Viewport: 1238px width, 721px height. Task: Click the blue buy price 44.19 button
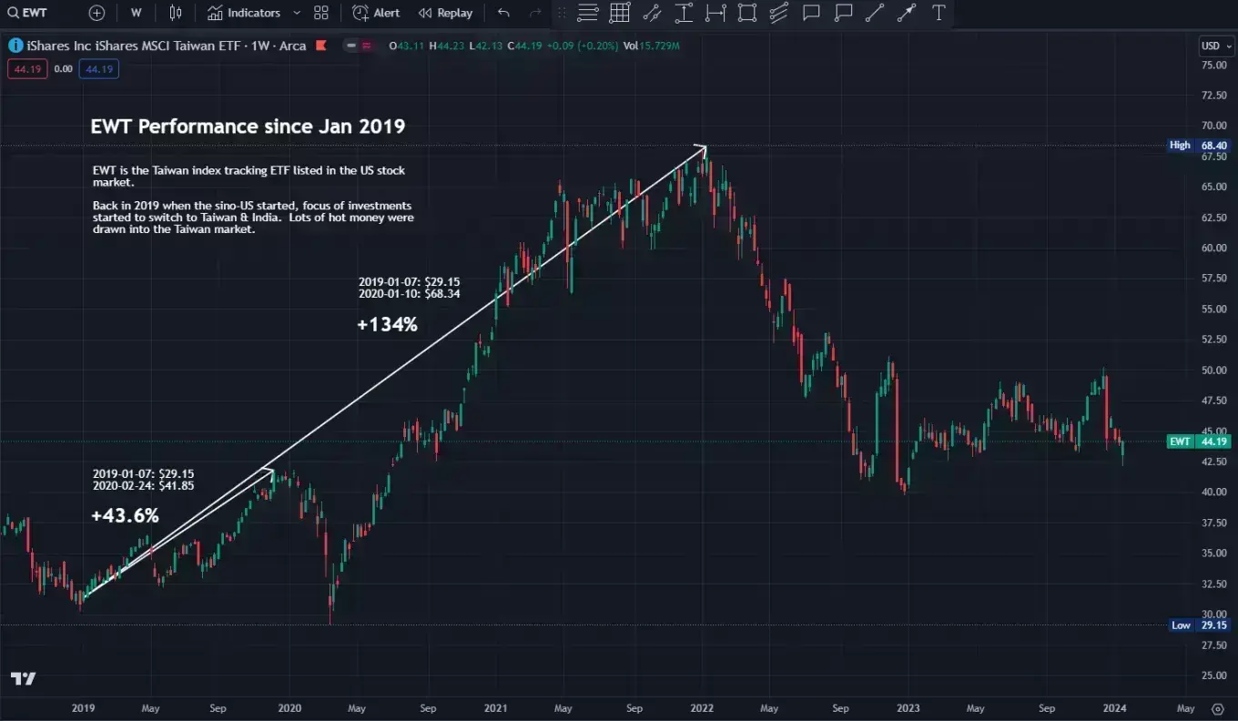(x=98, y=69)
